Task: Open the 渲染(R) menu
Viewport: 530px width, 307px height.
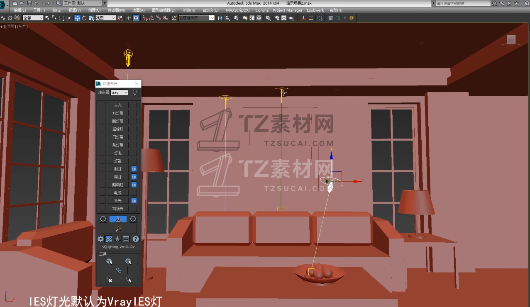Action: click(189, 10)
